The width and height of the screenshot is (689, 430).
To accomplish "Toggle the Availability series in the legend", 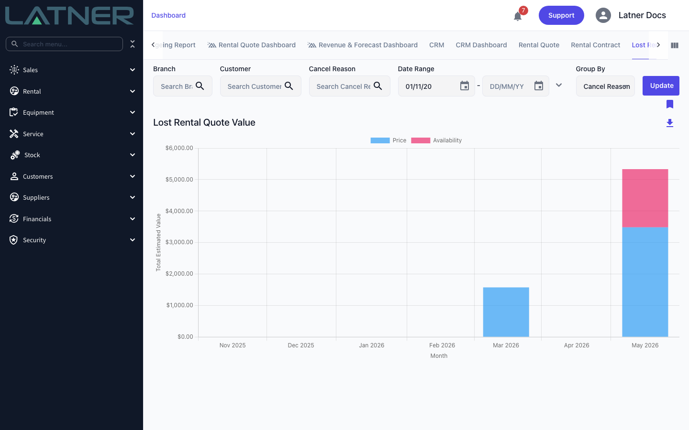I will click(x=436, y=140).
